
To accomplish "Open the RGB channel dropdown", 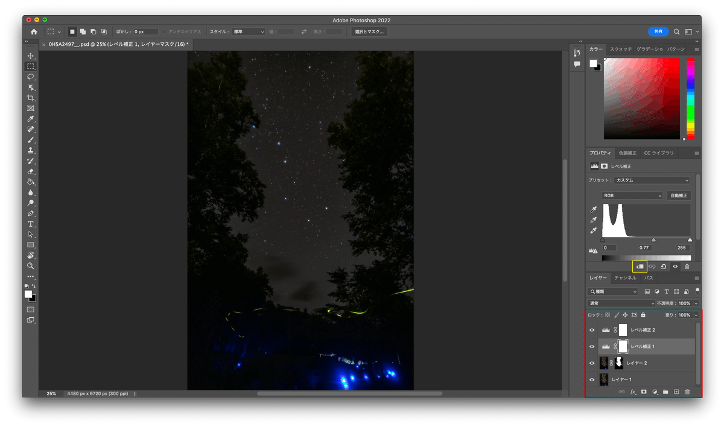I will point(632,195).
